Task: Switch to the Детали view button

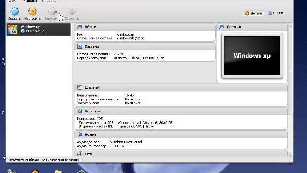Action: tap(254, 13)
